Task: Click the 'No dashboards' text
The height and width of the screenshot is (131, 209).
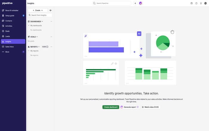Action: 36,30
